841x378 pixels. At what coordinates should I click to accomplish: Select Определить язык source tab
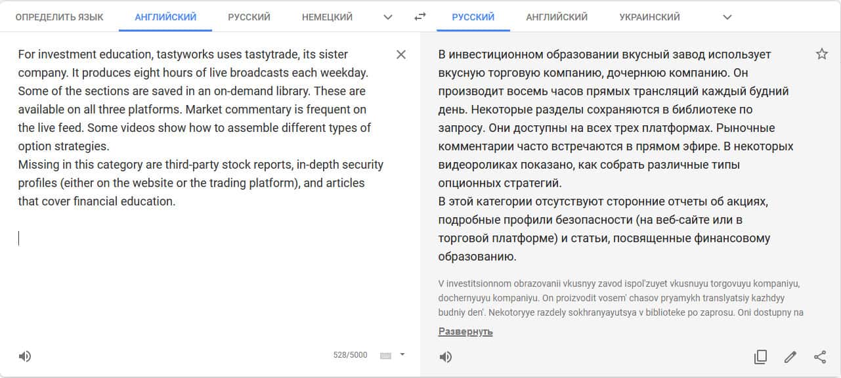click(59, 17)
